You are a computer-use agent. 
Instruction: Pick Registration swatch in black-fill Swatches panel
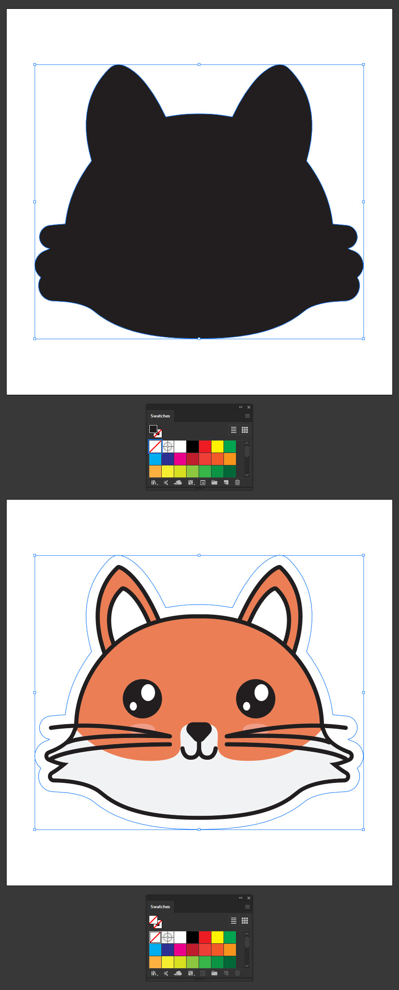[x=168, y=446]
